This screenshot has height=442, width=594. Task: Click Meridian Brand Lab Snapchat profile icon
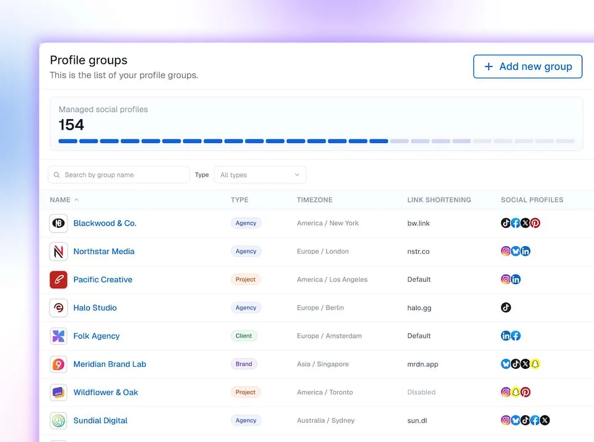(535, 364)
